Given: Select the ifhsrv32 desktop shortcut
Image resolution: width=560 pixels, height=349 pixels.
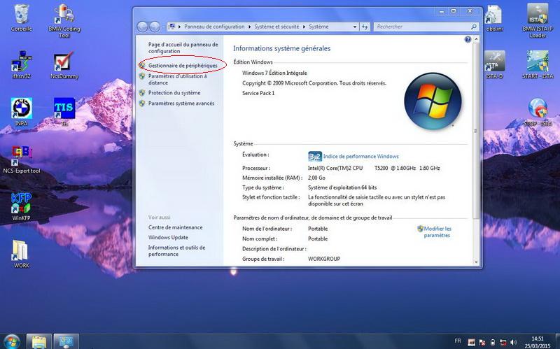Looking at the screenshot, I should tap(22, 64).
